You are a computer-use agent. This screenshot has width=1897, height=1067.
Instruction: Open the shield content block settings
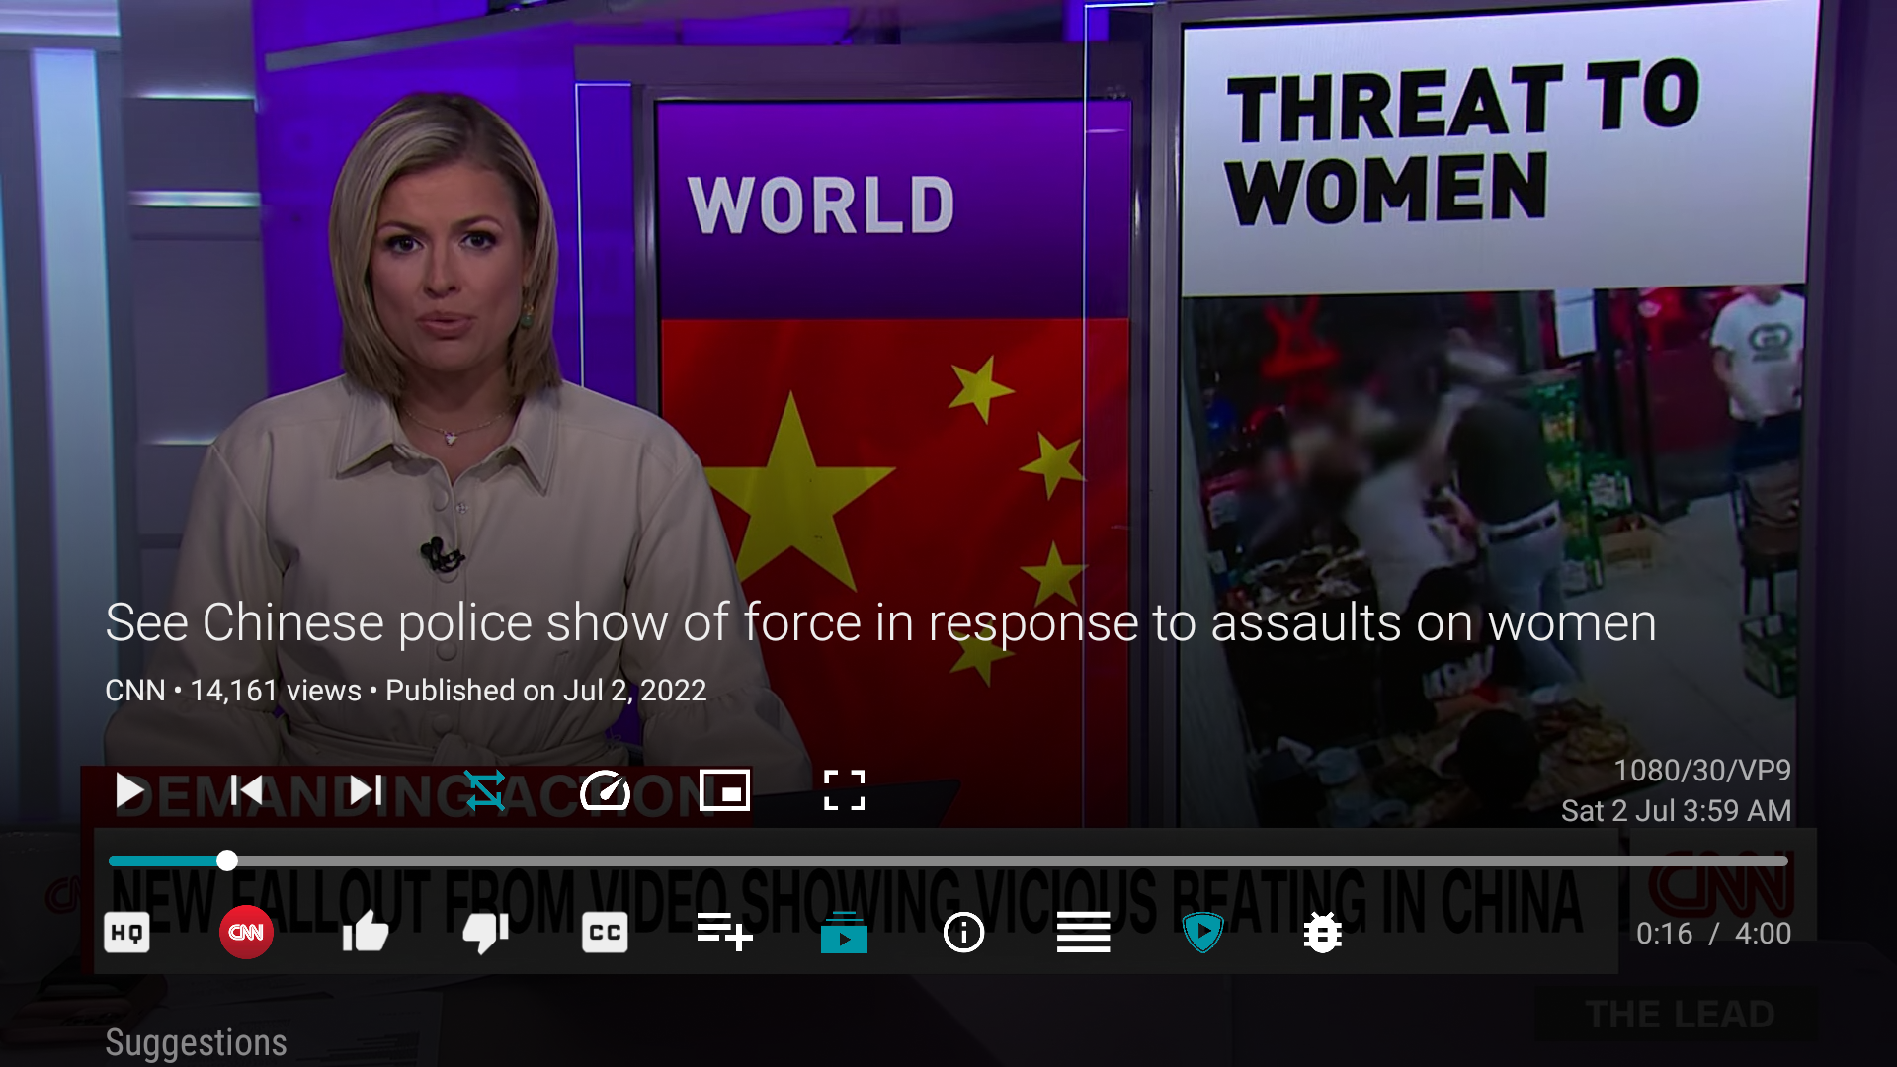coord(1202,933)
